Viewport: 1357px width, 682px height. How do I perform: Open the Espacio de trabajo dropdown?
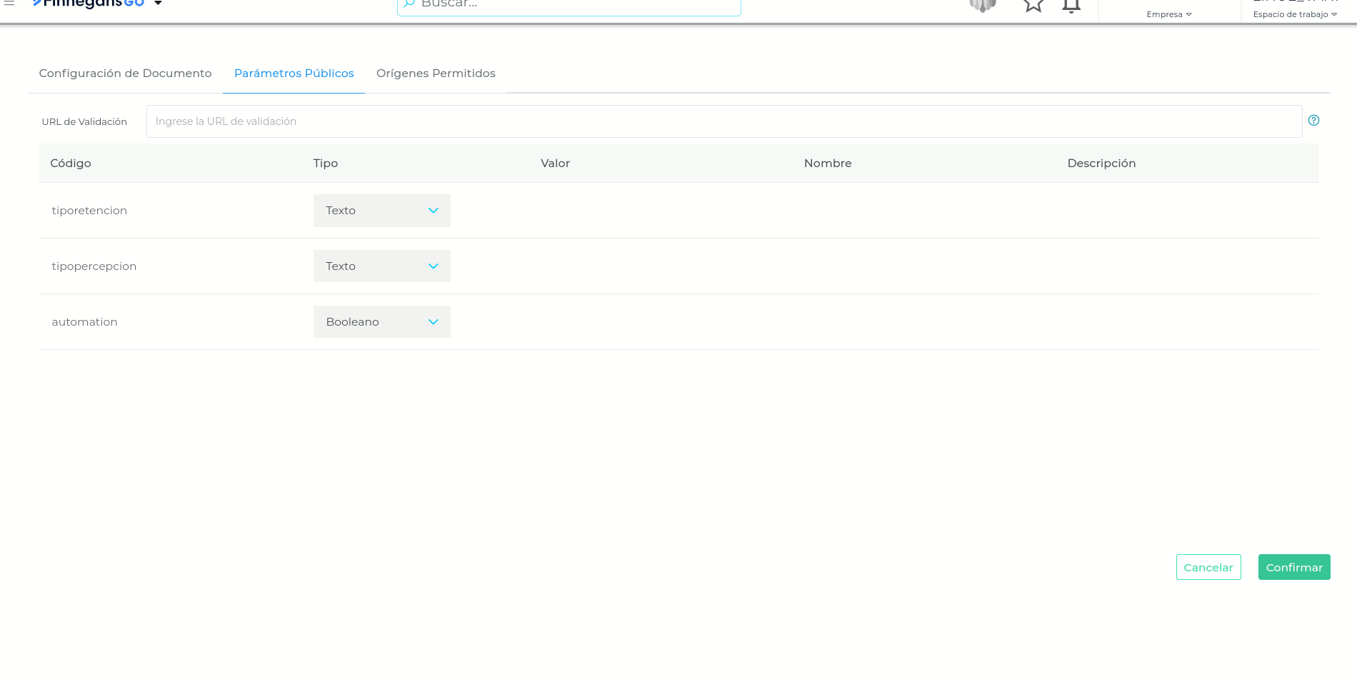[x=1295, y=14]
